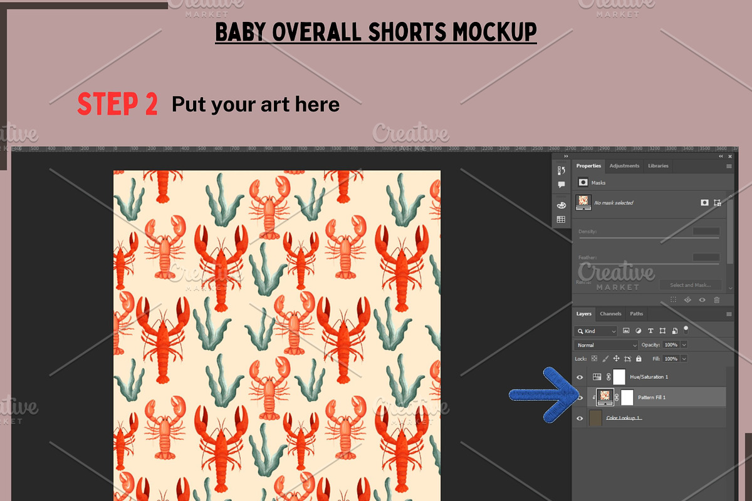The width and height of the screenshot is (752, 501).
Task: Click the Density slider track
Action: (649, 238)
